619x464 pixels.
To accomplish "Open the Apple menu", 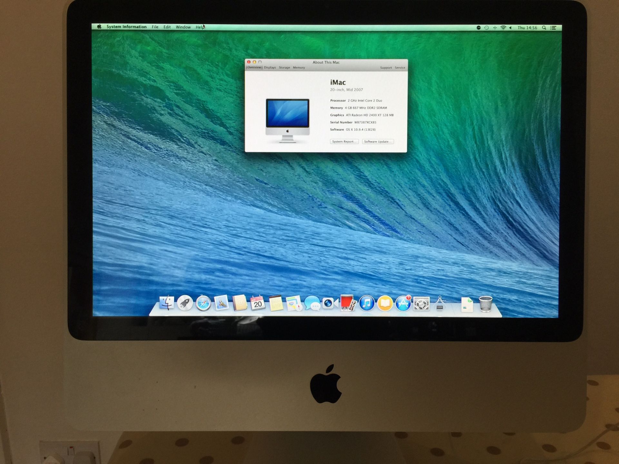I will tap(99, 27).
